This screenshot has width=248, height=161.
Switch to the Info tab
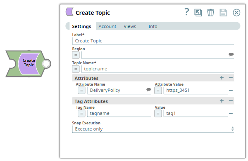pyautogui.click(x=153, y=26)
